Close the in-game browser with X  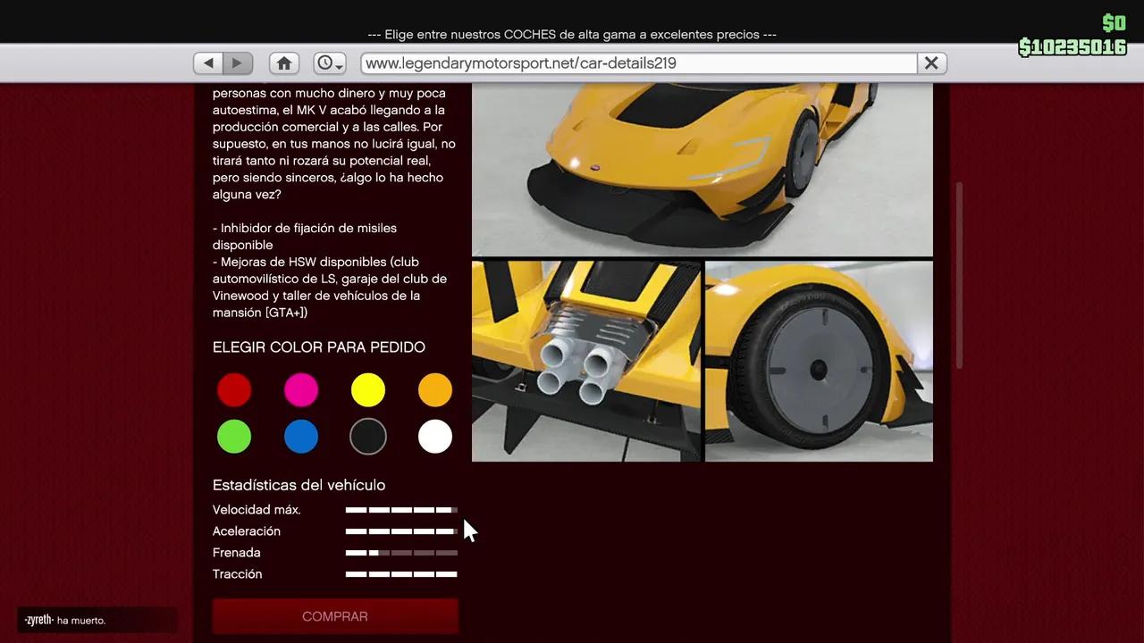(931, 63)
